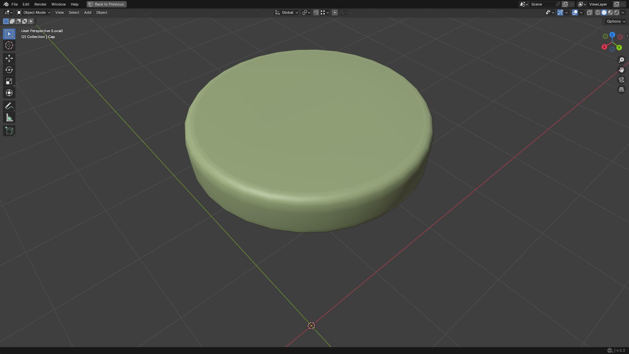The height and width of the screenshot is (354, 629).
Task: Select the Move tool
Action: point(9,58)
